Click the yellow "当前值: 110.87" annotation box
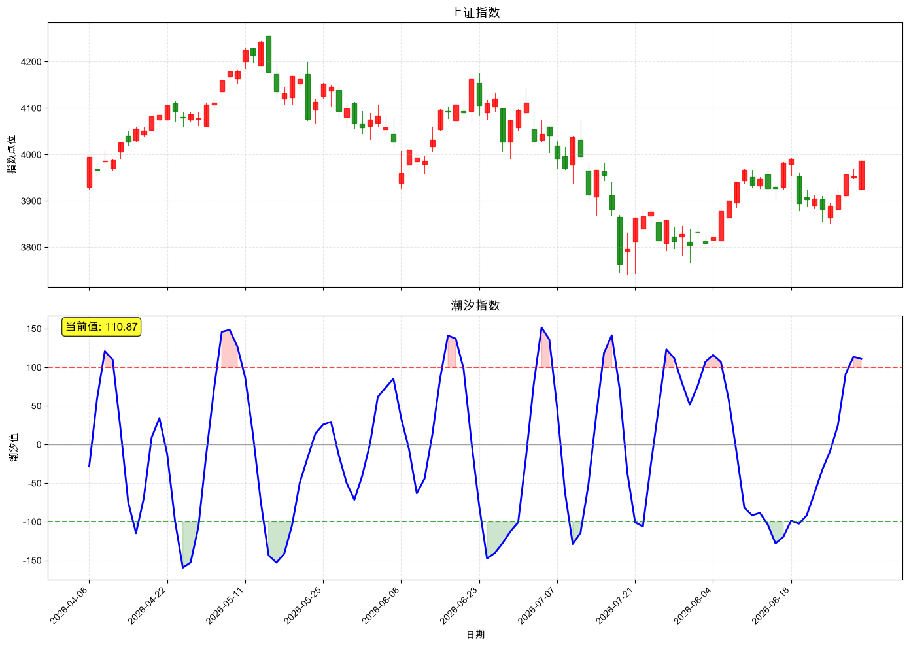 click(101, 327)
